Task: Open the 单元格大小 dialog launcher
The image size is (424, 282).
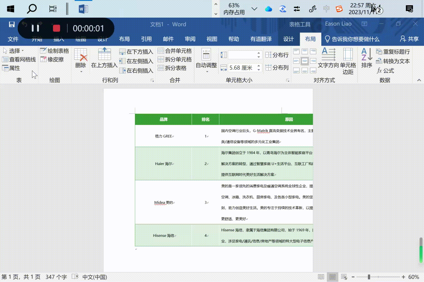Action: [288, 80]
